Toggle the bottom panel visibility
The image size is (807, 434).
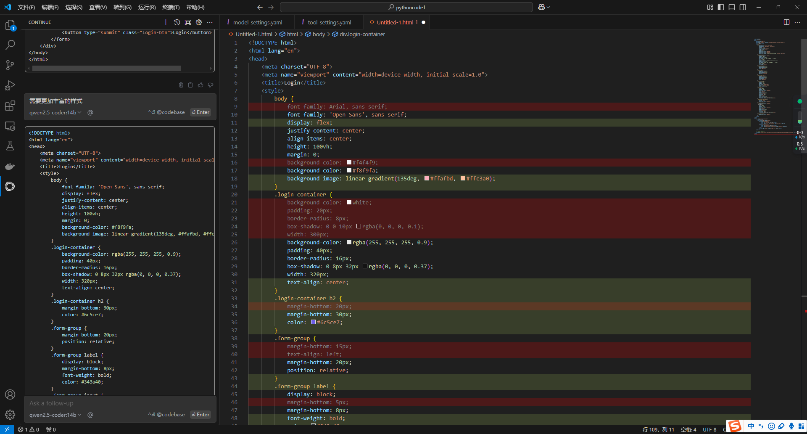pyautogui.click(x=732, y=7)
